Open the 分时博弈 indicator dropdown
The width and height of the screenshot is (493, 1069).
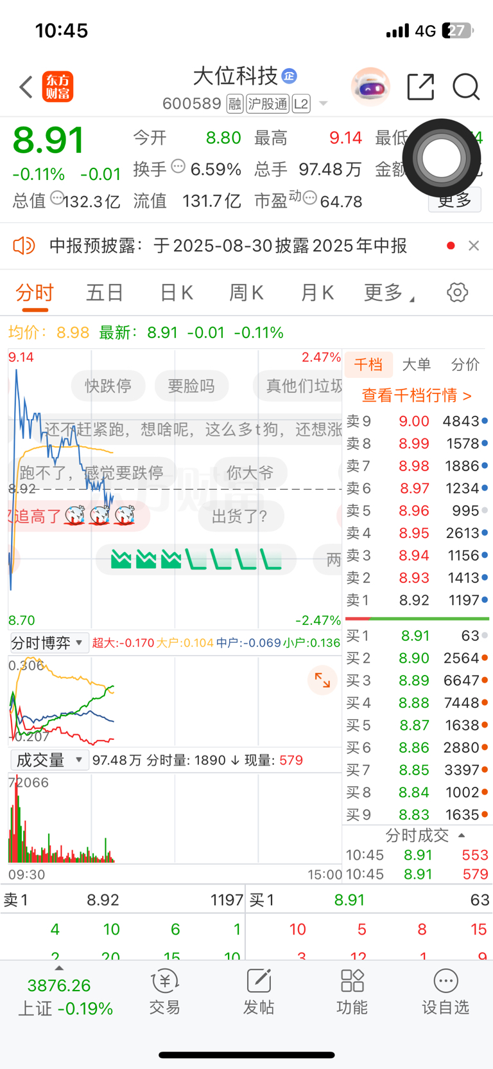49,643
